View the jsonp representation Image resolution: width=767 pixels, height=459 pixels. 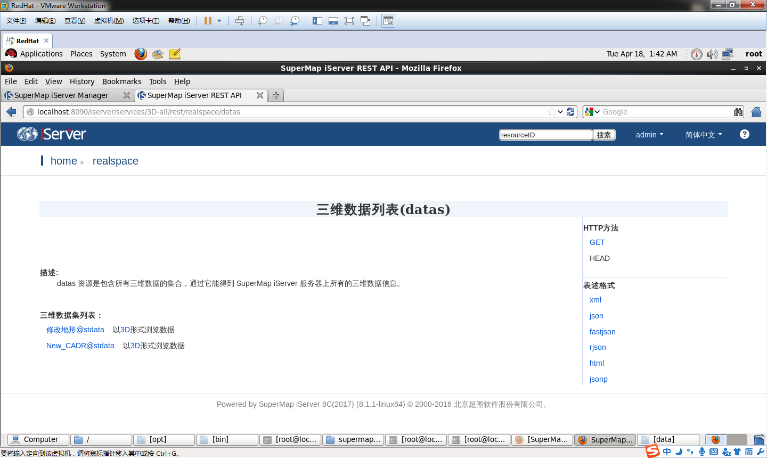(599, 379)
